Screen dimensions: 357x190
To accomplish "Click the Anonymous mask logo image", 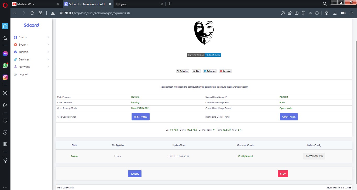I will coord(204,33).
